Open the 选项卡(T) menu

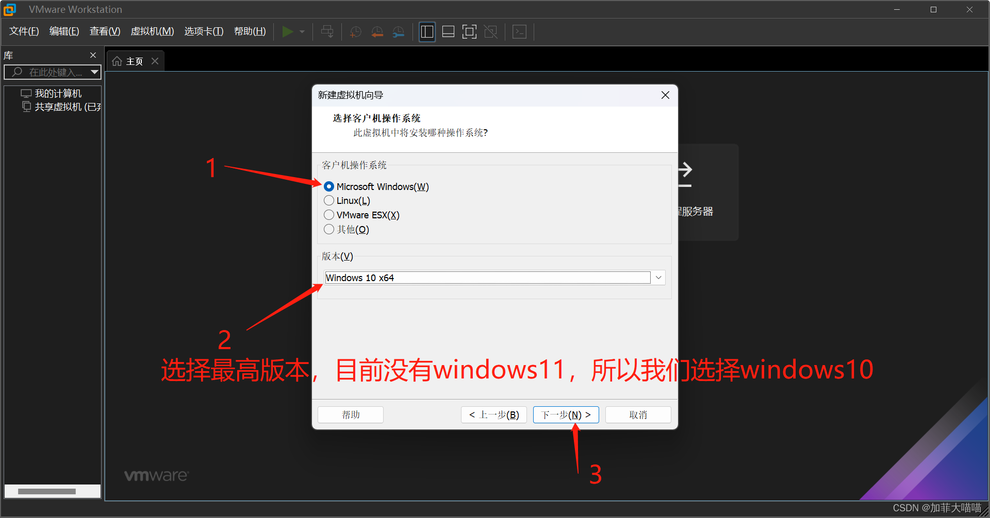[204, 31]
